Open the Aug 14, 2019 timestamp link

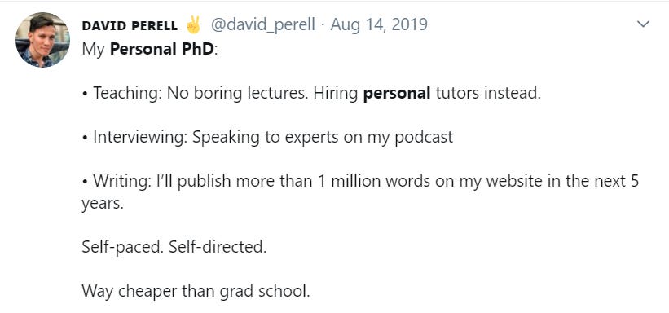(379, 25)
